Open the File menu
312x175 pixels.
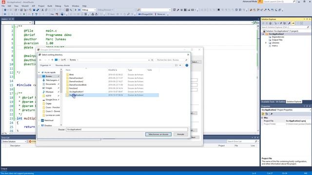pyautogui.click(x=3, y=6)
